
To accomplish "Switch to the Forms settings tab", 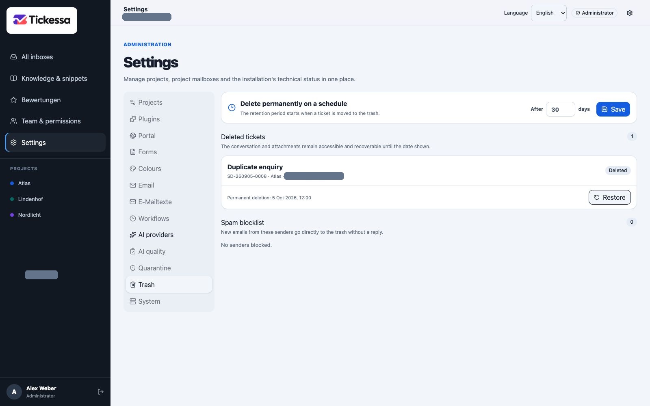I will (169, 152).
